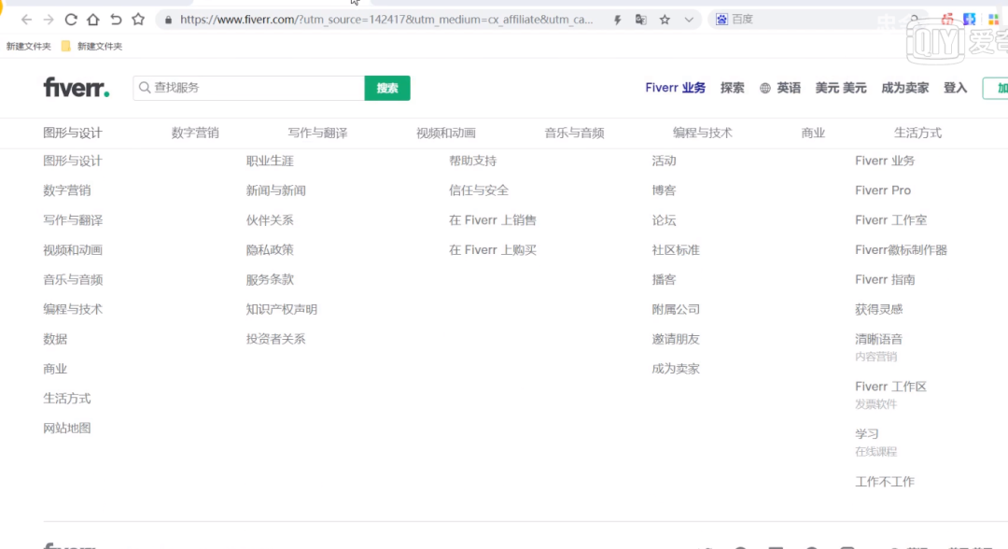The width and height of the screenshot is (1008, 549).
Task: Expand the address bar dropdown chevron
Action: click(689, 20)
